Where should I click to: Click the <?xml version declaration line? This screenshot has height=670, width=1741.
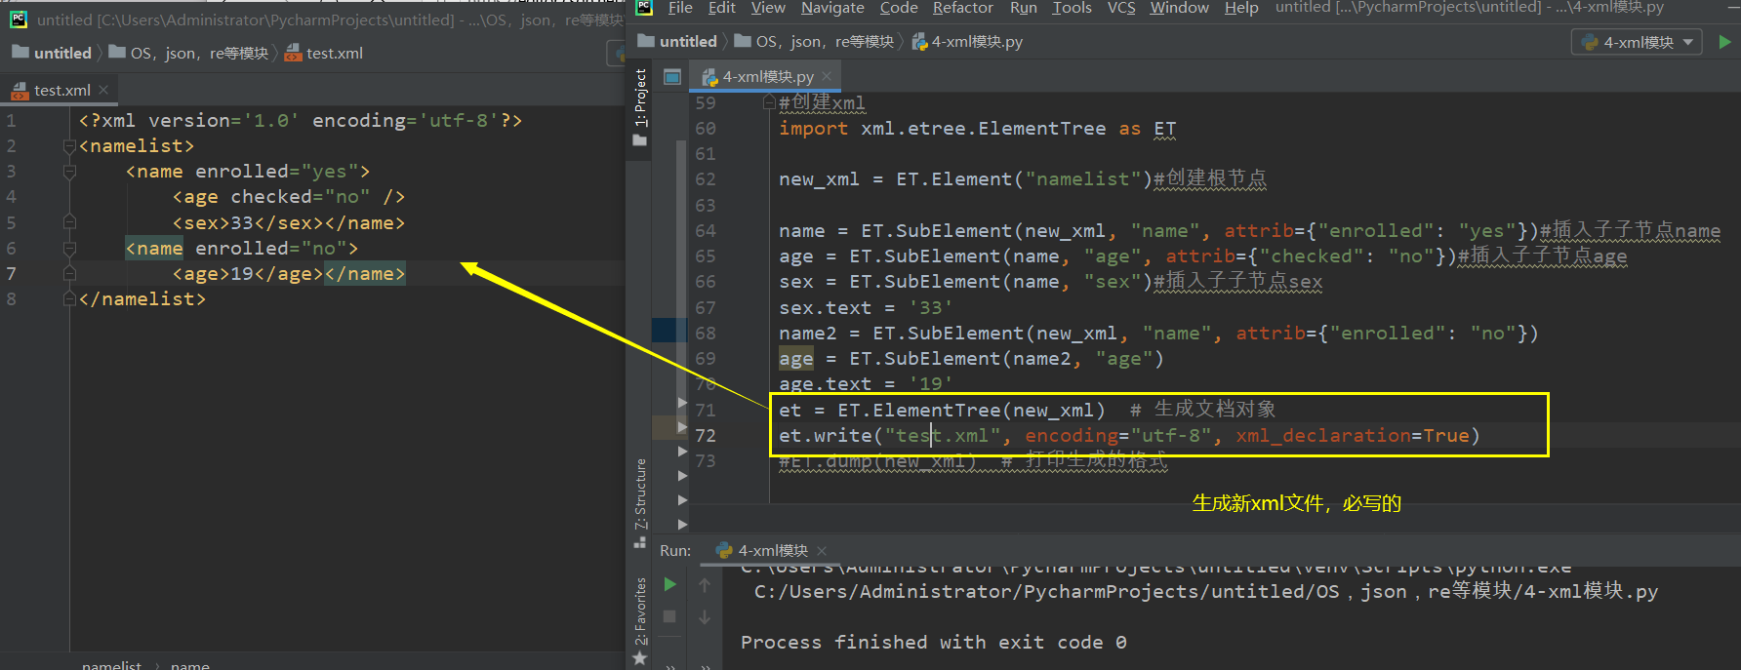pyautogui.click(x=301, y=121)
